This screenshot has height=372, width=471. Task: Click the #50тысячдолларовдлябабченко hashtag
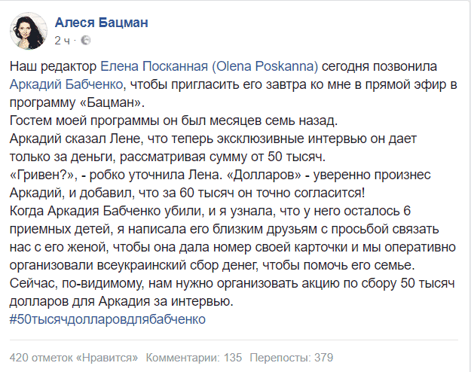coord(109,319)
